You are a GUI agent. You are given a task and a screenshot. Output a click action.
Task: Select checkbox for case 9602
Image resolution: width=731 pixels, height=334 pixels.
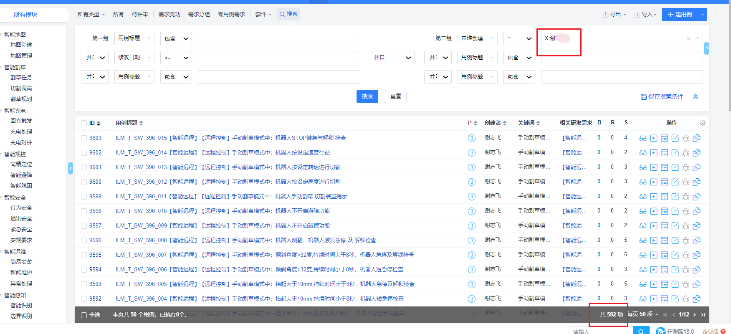(x=84, y=153)
